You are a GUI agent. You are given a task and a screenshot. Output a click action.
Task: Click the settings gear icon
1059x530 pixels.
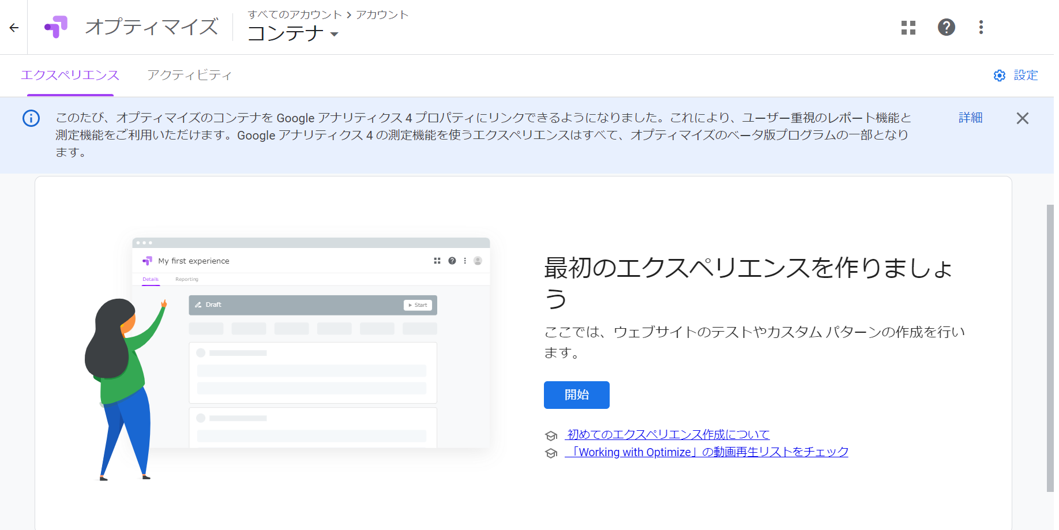click(x=1000, y=76)
